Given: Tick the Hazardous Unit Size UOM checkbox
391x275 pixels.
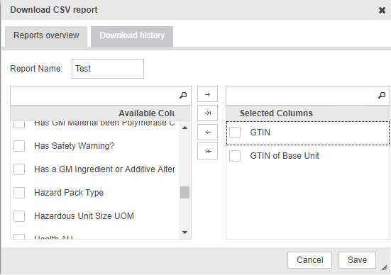Looking at the screenshot, I should pyautogui.click(x=19, y=216).
